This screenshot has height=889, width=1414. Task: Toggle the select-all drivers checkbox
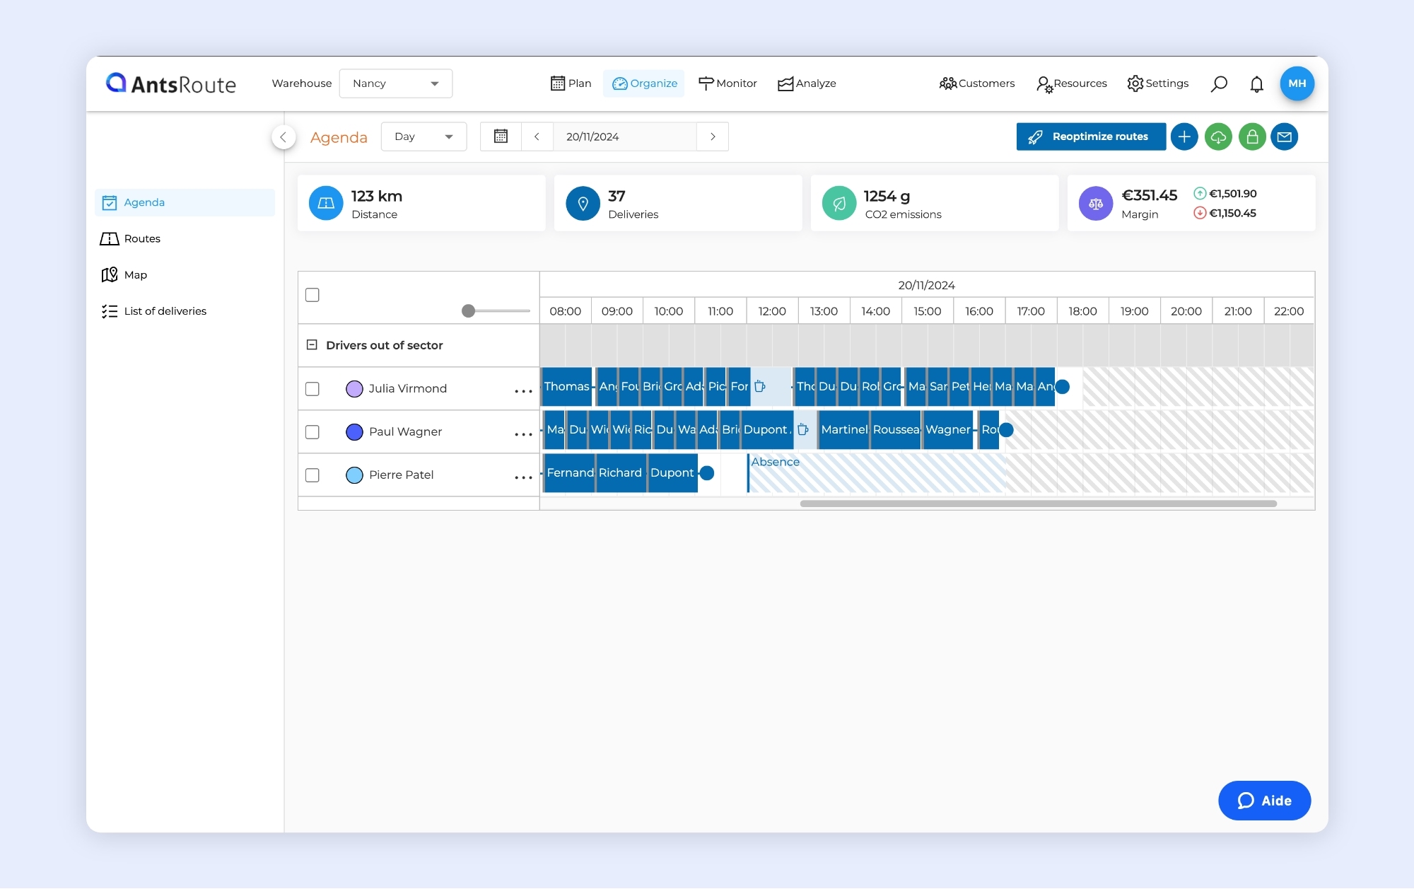312,295
